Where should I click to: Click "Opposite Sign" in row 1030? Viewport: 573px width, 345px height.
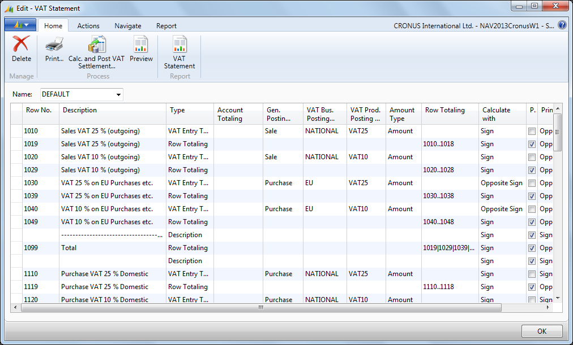tap(502, 183)
